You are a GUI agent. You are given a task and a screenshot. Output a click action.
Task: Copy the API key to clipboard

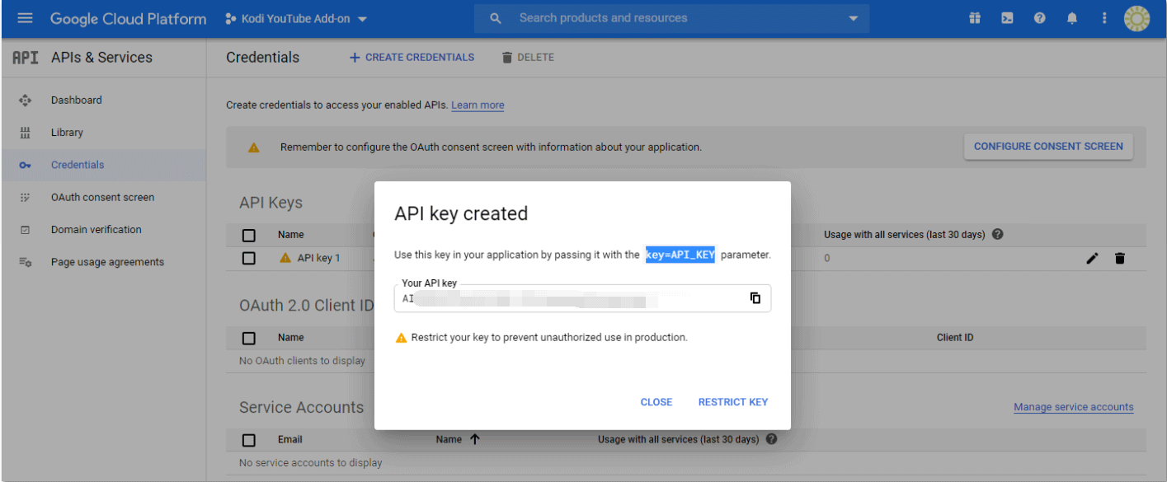point(755,298)
